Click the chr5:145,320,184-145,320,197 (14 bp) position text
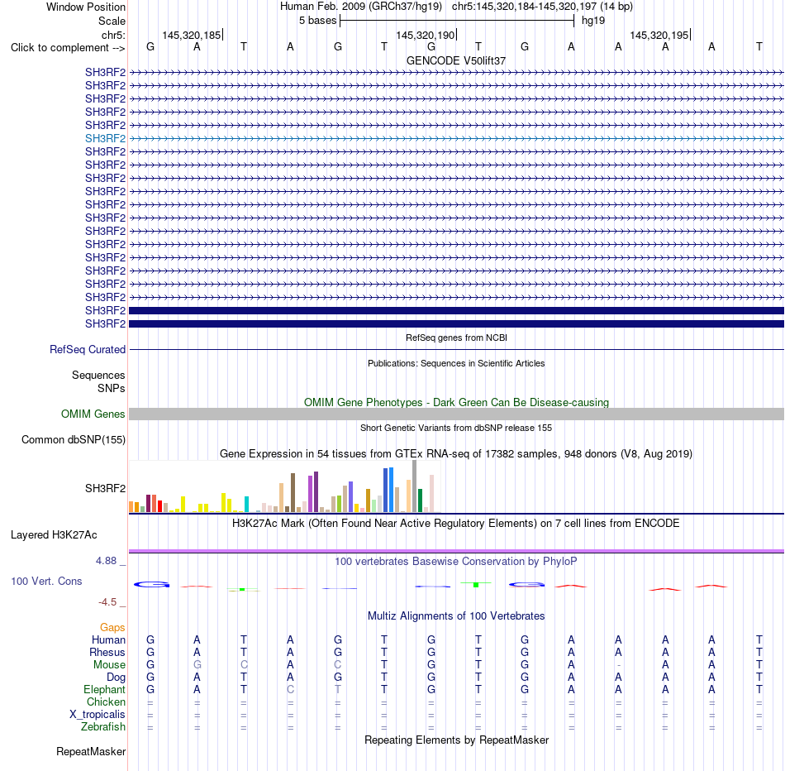Viewport: 785px width, 771px height. [x=542, y=7]
